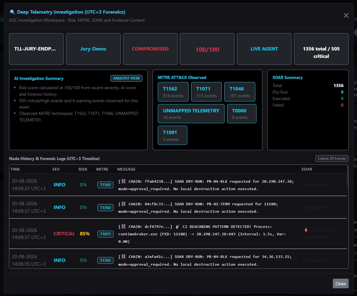
Task: Click the C2 BEACONING PATTERN DETECTED message
Action: point(202,234)
